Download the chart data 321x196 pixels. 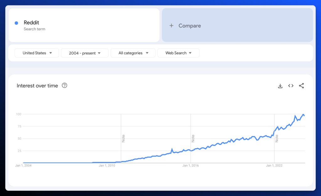click(x=280, y=85)
